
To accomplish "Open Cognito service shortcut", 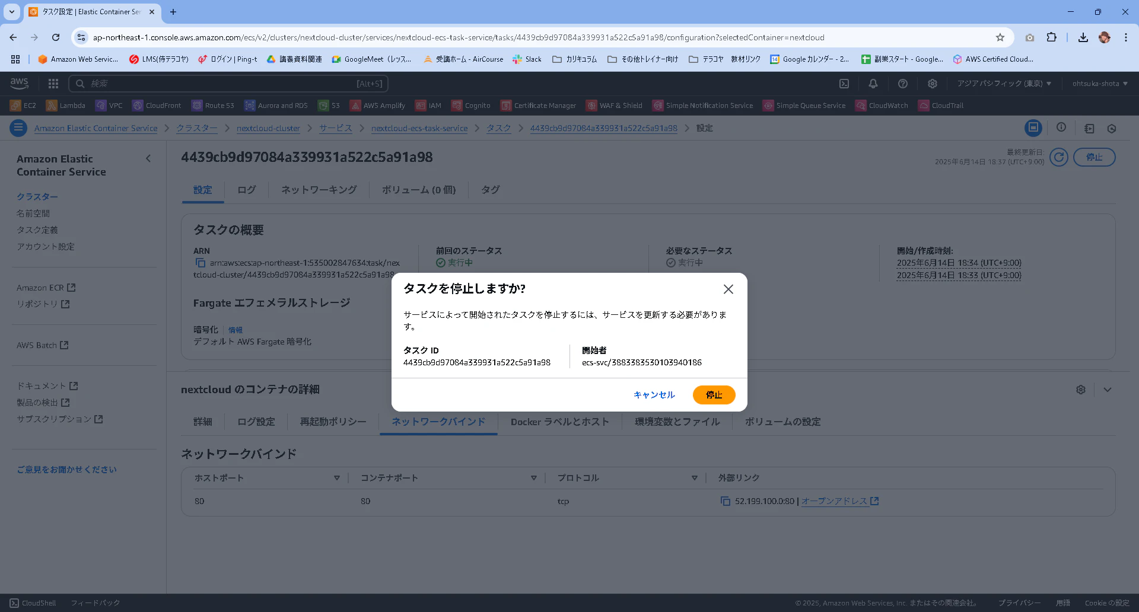I will [471, 106].
